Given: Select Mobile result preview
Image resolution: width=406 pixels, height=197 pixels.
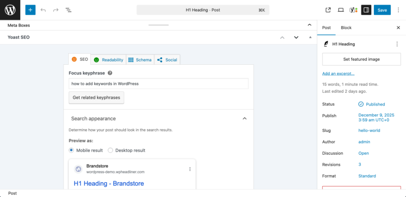Looking at the screenshot, I should (71, 150).
